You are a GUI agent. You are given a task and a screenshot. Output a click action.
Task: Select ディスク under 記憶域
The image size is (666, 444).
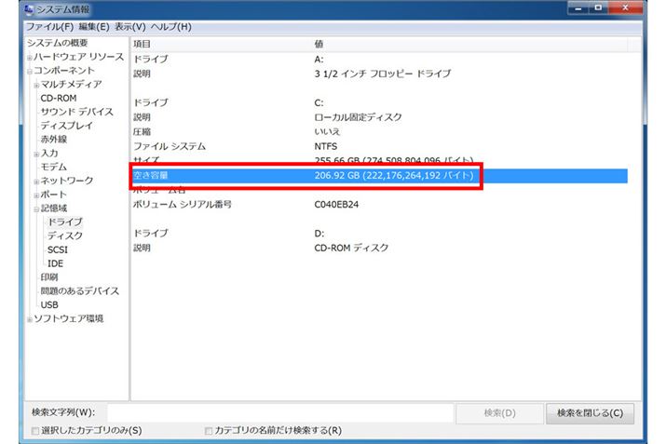65,235
